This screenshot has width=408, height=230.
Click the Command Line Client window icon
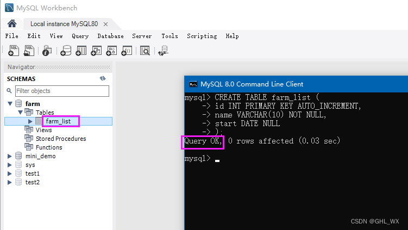pos(193,84)
